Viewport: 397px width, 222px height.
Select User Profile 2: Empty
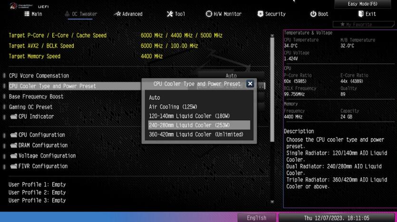(37, 193)
